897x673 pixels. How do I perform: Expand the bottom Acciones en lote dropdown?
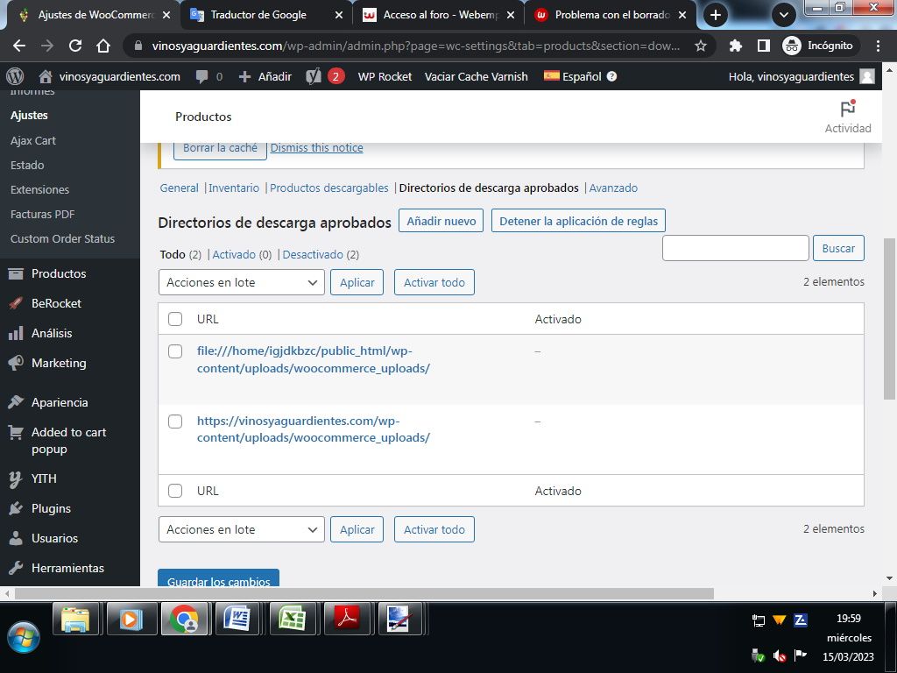click(242, 530)
